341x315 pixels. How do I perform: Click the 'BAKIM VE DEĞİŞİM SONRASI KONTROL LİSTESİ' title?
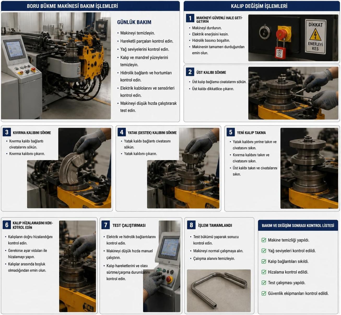[298, 225]
